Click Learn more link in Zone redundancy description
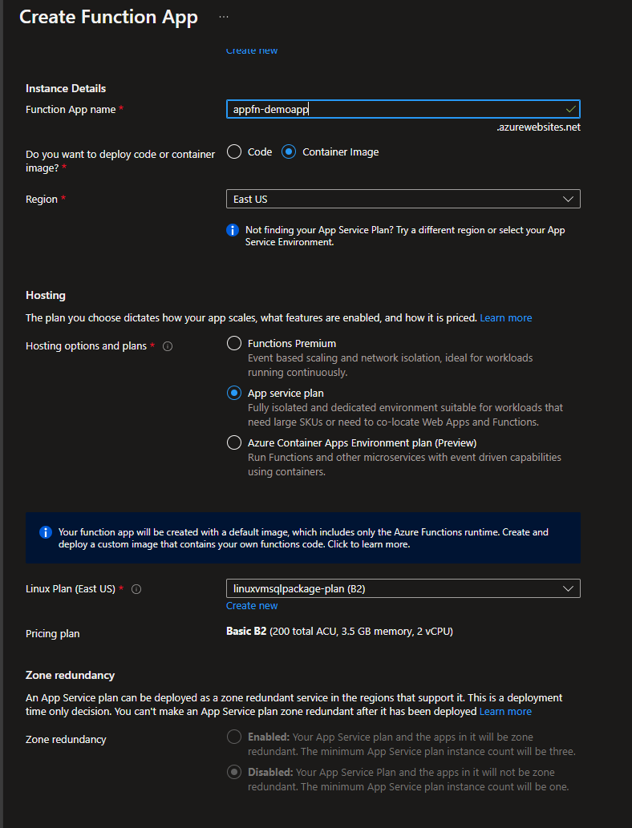 pos(505,712)
